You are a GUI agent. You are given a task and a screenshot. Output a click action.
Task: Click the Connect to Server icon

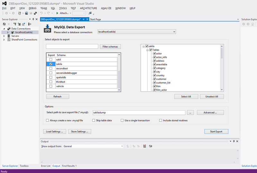click(19, 24)
